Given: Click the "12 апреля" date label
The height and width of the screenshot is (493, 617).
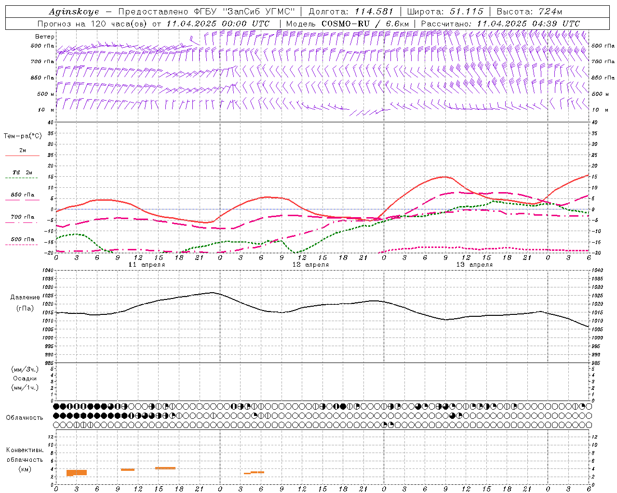Looking at the screenshot, I should coord(310,265).
